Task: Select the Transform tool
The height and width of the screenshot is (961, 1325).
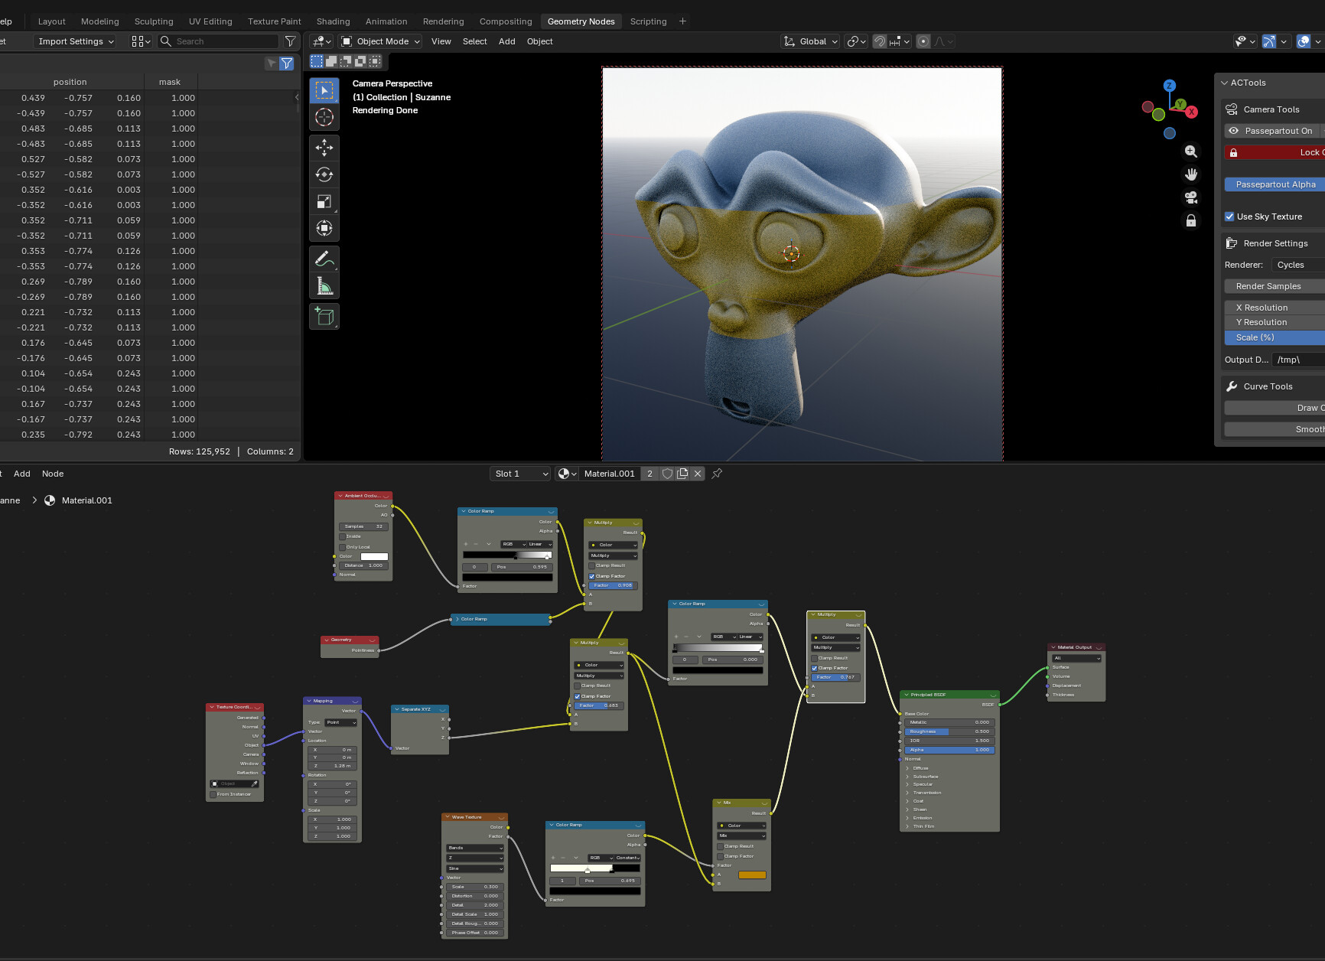Action: pyautogui.click(x=324, y=228)
